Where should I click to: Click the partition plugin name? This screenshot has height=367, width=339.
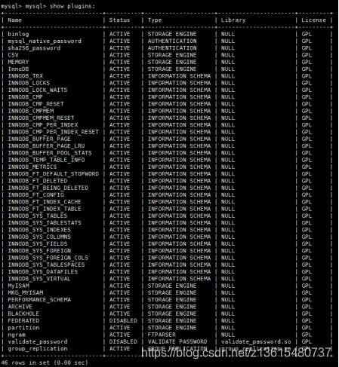(23, 328)
